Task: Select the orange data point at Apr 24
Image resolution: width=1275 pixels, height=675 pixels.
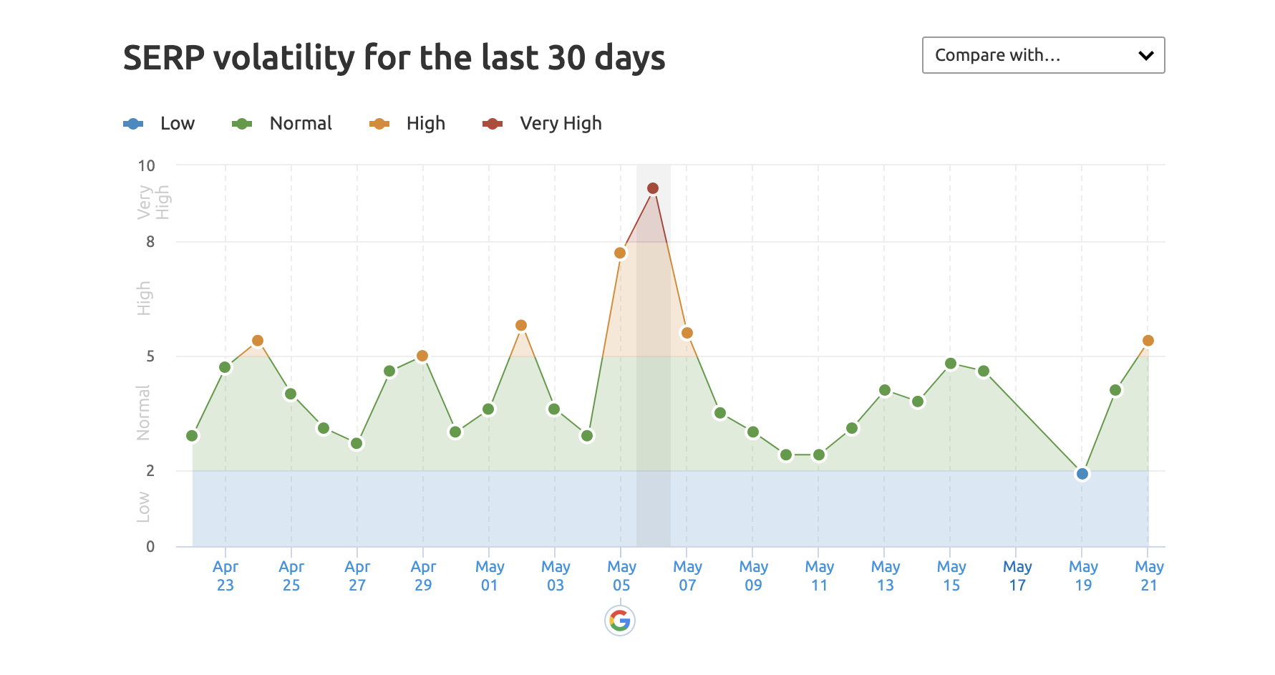Action: pos(258,341)
